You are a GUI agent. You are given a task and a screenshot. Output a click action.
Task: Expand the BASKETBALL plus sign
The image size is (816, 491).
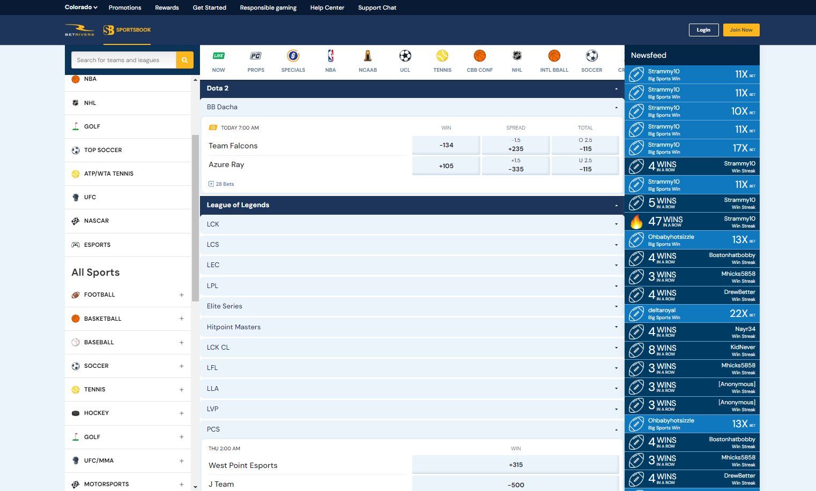(182, 319)
